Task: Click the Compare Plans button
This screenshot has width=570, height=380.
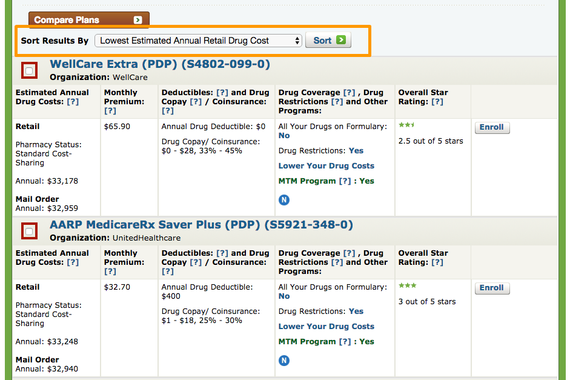Action: (88, 19)
